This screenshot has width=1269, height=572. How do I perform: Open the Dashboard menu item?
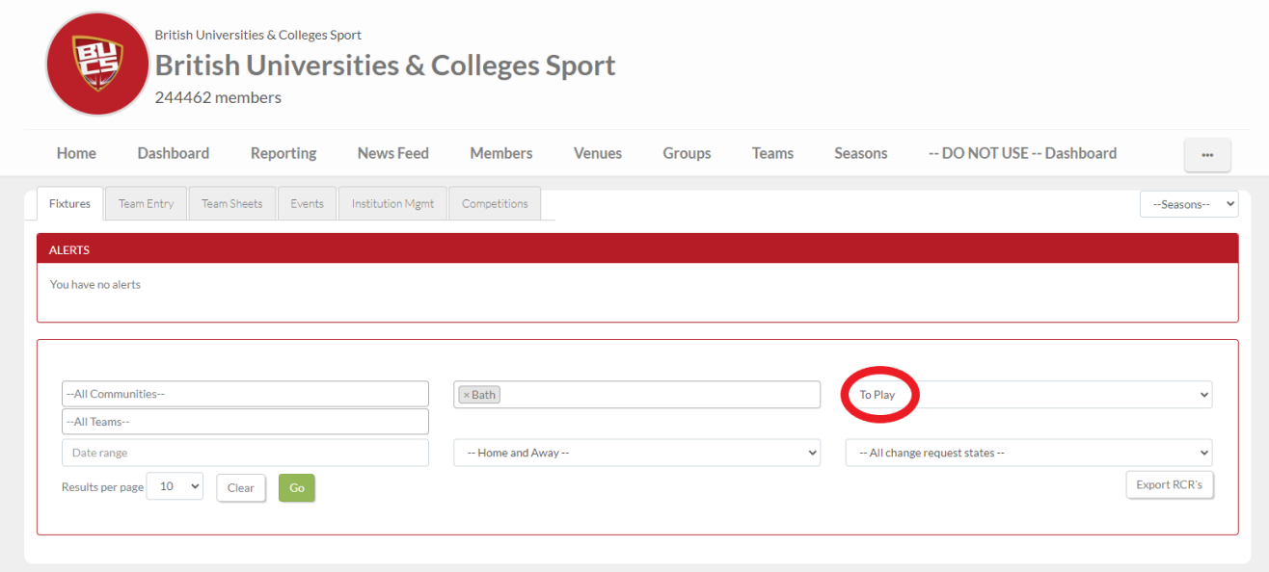pos(174,153)
